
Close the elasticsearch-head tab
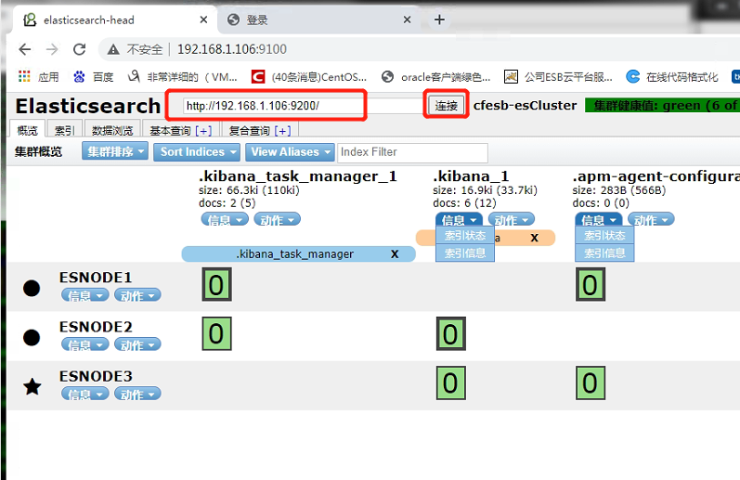click(203, 19)
